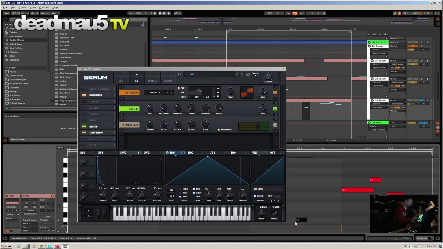The image size is (443, 249).
Task: Click the Ableton Play button
Action: pos(155,13)
